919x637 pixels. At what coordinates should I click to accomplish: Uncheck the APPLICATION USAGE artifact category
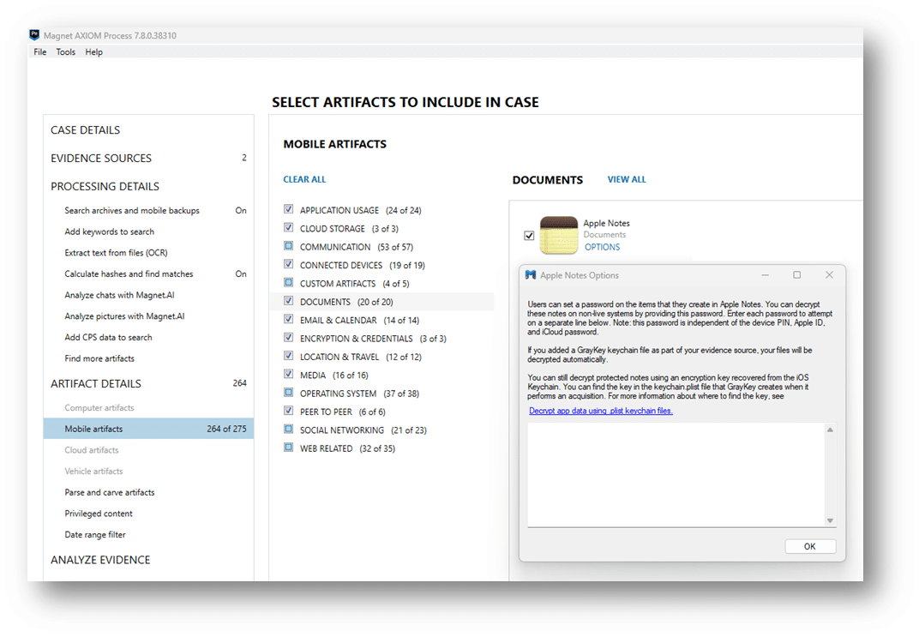point(289,209)
